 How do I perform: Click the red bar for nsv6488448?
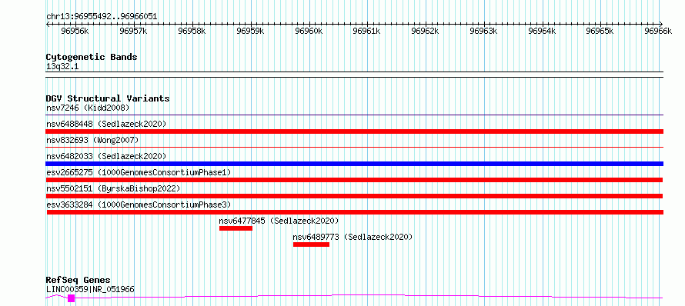[x=354, y=131]
